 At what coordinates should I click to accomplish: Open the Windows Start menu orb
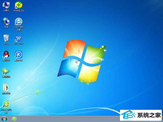tap(4, 119)
